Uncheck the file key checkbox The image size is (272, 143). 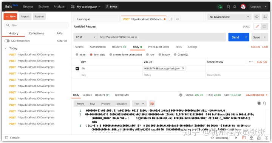coord(77,68)
